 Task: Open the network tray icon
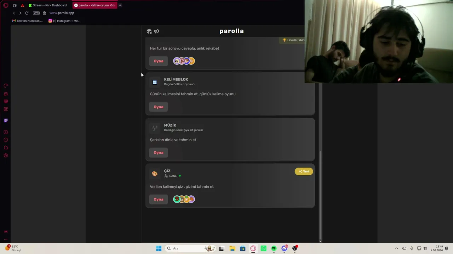(419, 248)
